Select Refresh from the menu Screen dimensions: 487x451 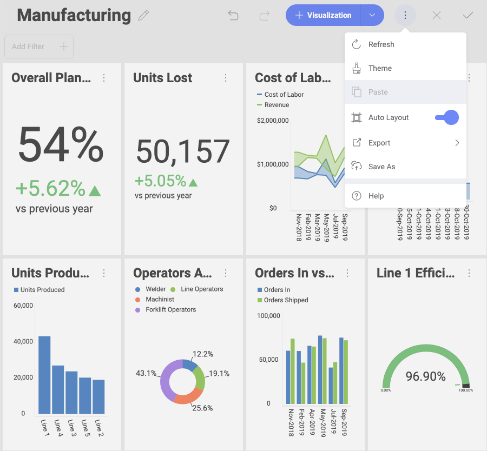pos(381,44)
